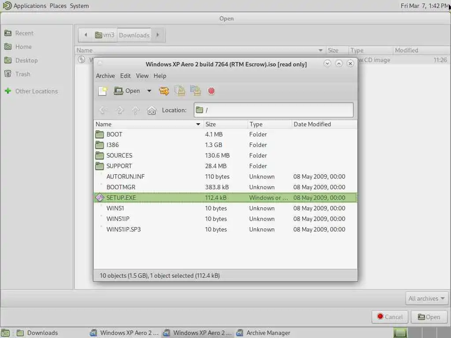The height and width of the screenshot is (338, 451).
Task: Click the clock showing Fri Mar 7
Action: click(x=424, y=6)
